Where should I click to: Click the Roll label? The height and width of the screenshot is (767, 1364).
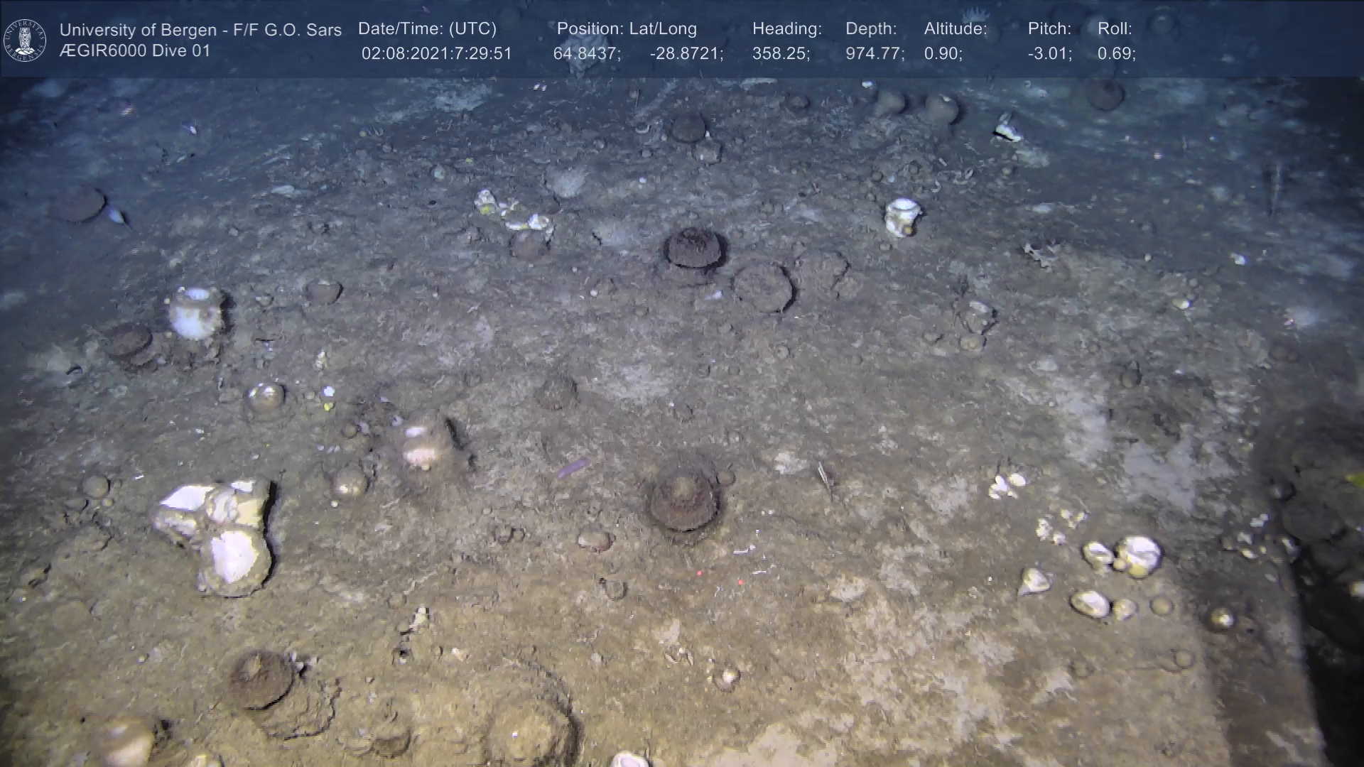(x=1115, y=29)
